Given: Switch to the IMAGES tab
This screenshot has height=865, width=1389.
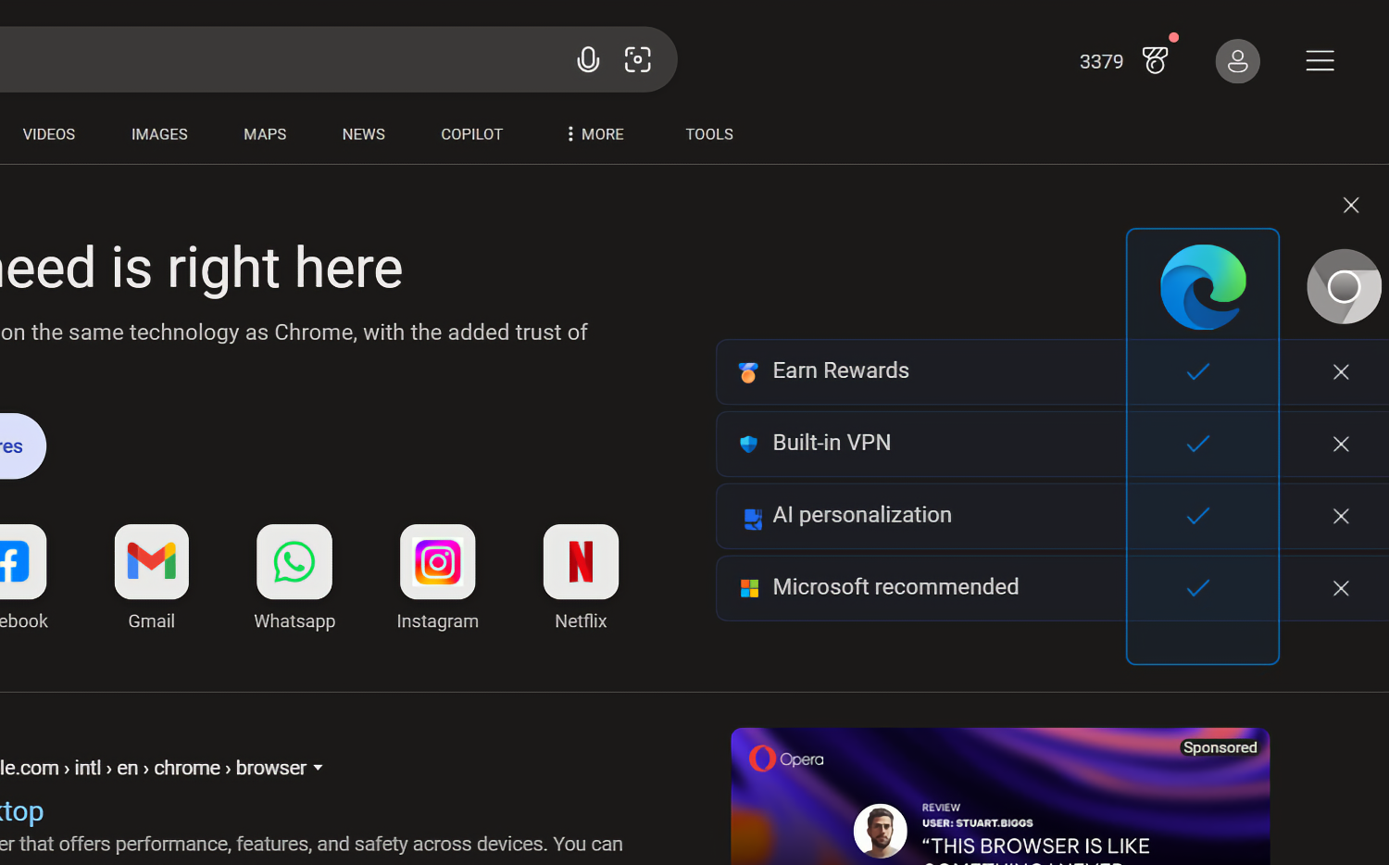Looking at the screenshot, I should (159, 134).
